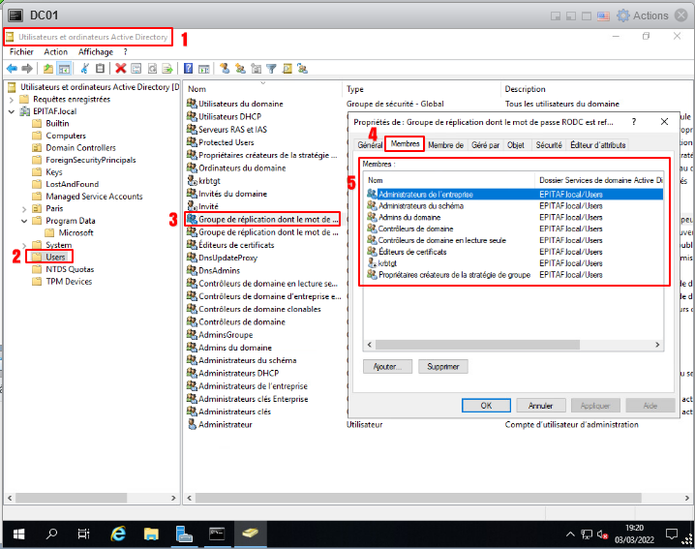The image size is (695, 549).
Task: Collapse the EPITAF.local domain node
Action: pyautogui.click(x=12, y=111)
